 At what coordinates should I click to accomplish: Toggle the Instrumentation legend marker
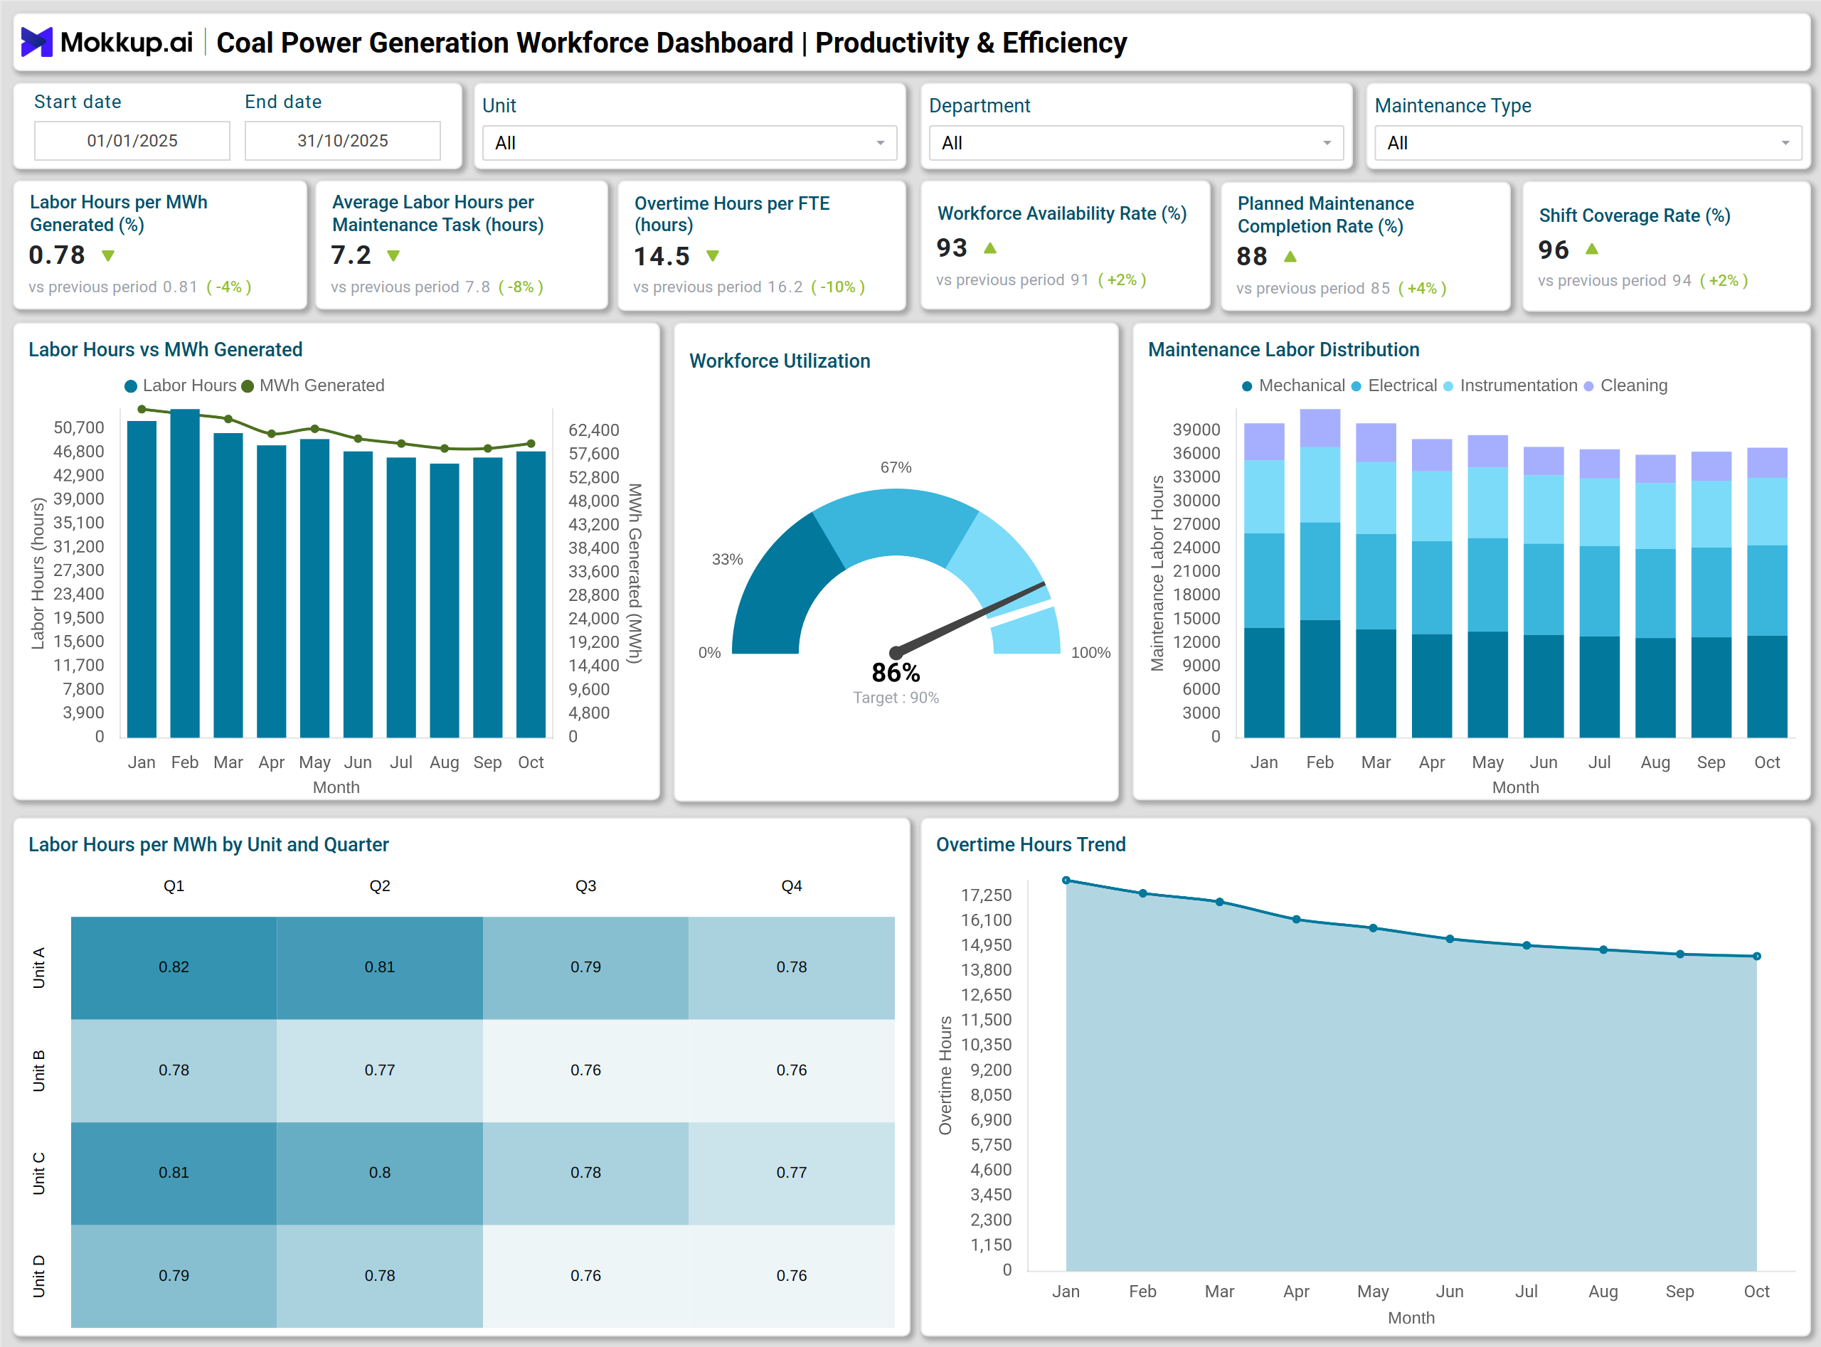[1448, 385]
